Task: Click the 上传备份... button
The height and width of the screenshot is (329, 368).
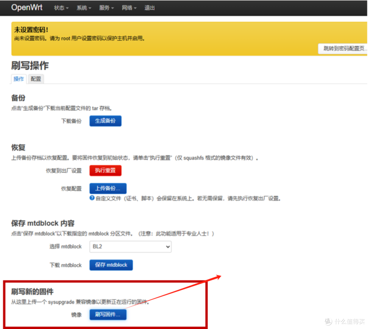Action: pyautogui.click(x=108, y=188)
